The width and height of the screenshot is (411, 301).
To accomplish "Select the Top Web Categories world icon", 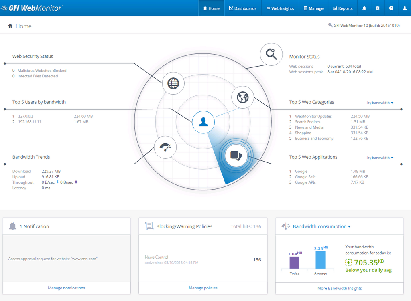I will click(x=243, y=97).
